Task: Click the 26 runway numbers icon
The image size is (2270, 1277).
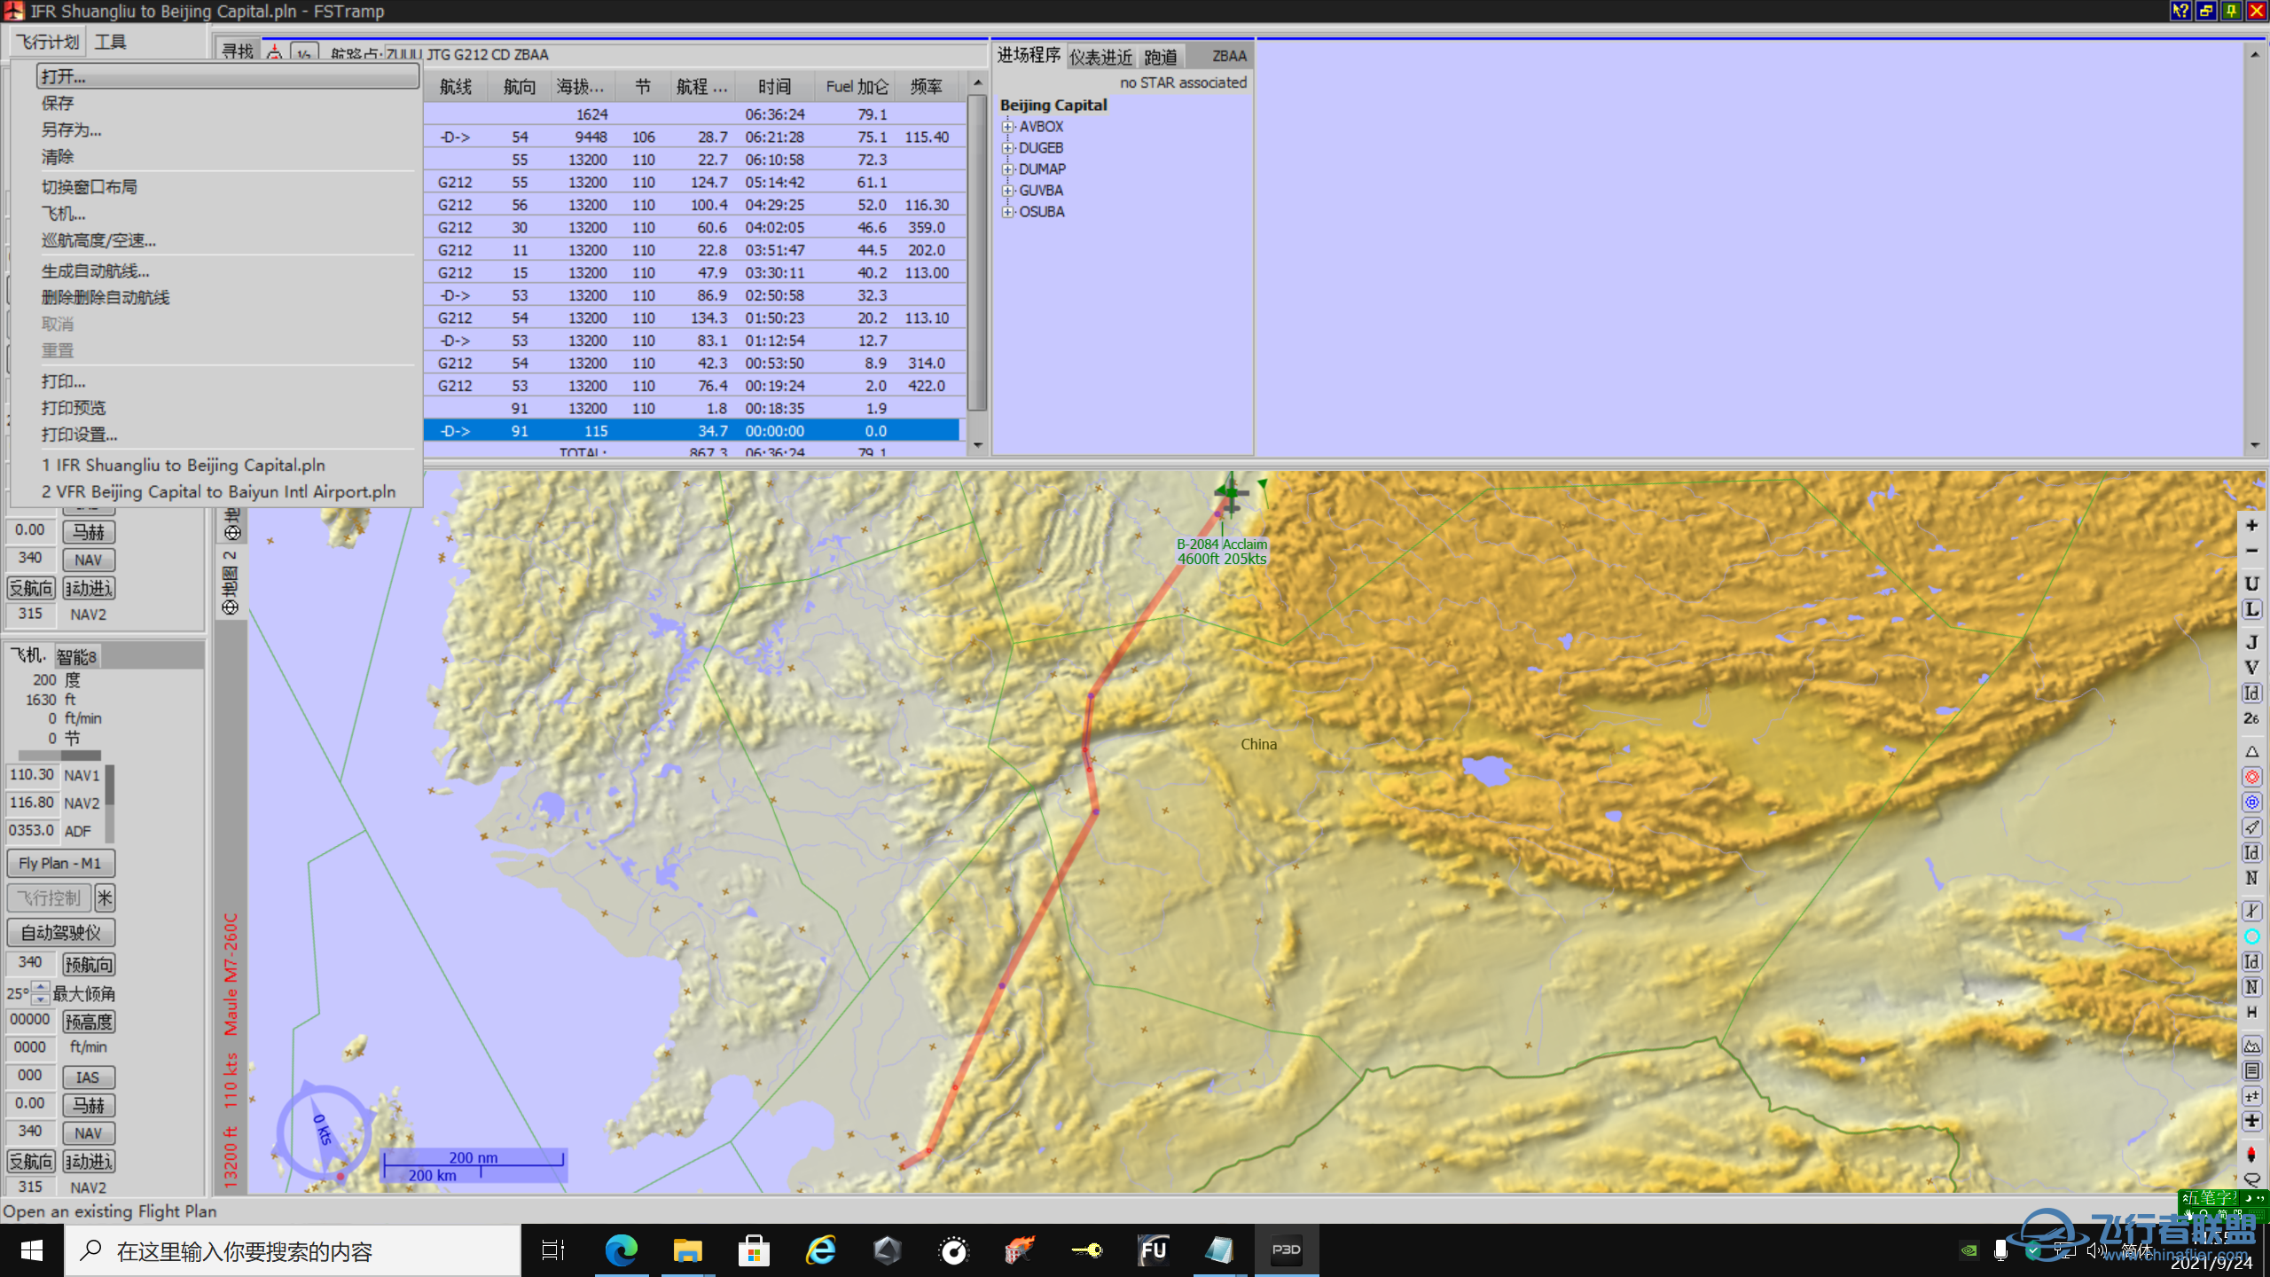Action: (2251, 718)
